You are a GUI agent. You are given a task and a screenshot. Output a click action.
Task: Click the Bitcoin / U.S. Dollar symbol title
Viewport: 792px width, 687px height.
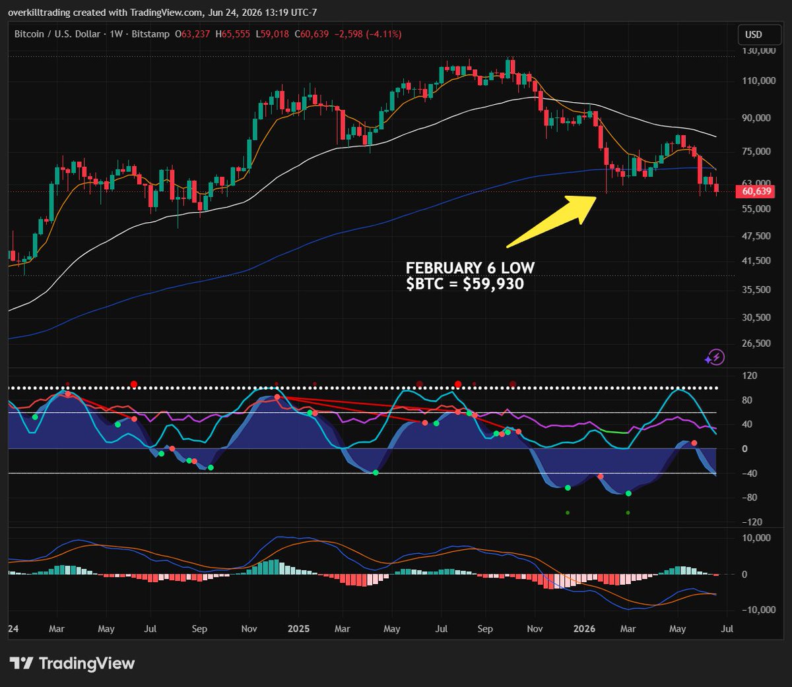coord(58,34)
